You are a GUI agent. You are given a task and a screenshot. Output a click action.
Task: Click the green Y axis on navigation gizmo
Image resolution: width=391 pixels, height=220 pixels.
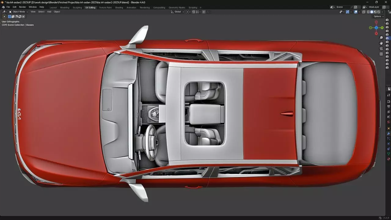(x=382, y=28)
